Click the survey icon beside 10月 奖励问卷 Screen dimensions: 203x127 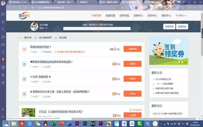coord(24,79)
